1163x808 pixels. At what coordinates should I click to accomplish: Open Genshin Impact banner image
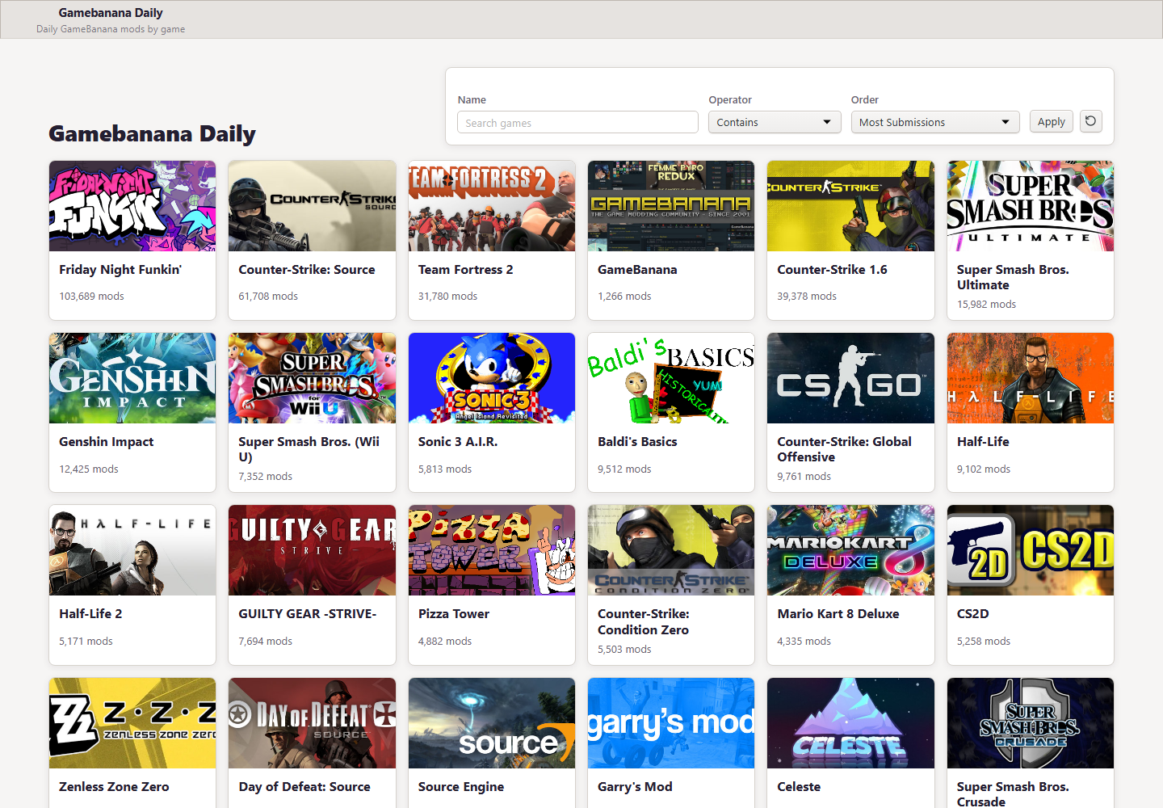click(132, 378)
